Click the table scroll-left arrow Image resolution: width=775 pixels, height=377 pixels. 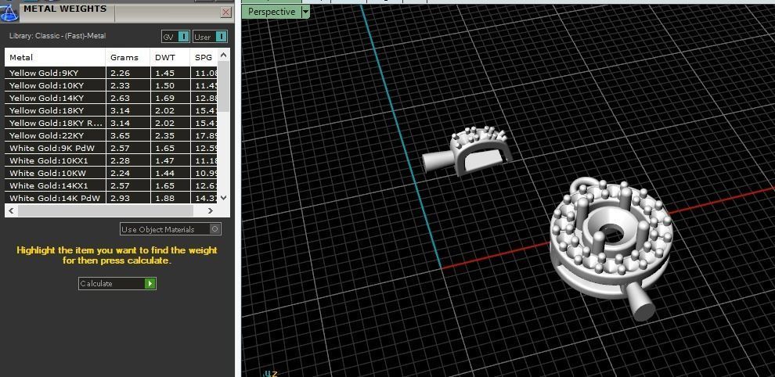click(12, 210)
